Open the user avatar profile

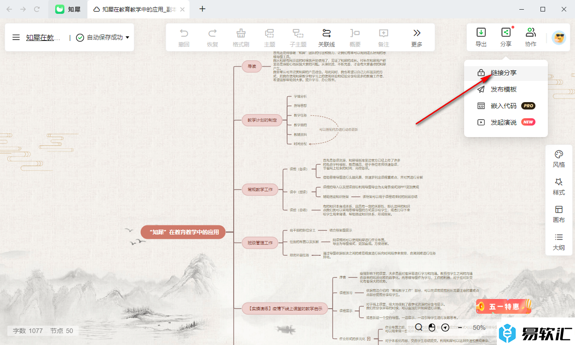pos(558,38)
